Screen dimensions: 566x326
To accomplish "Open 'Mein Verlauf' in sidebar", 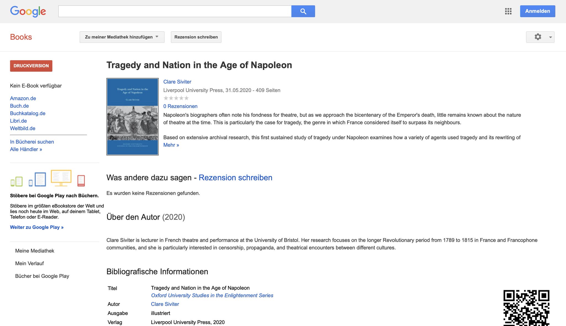I will click(x=29, y=264).
